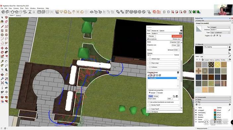233x130 pixels.
Task: Click the remove clipping area minus icon
Action: point(157,75)
